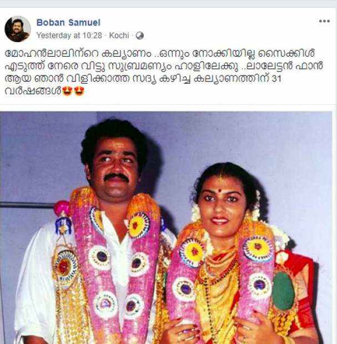Screen dimensions: 337x344
Task: Click the green ornament beside the bride's garland
Action: pos(283,291)
